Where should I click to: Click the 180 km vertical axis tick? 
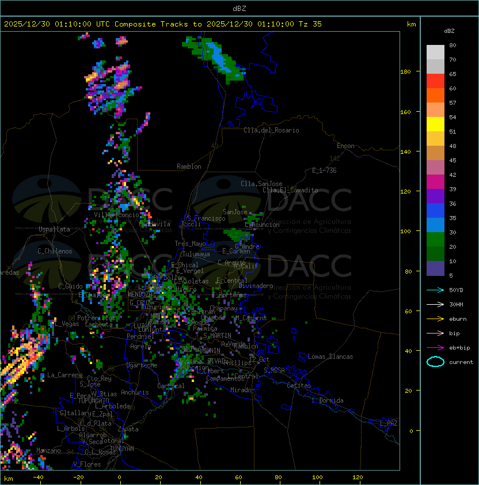point(405,71)
